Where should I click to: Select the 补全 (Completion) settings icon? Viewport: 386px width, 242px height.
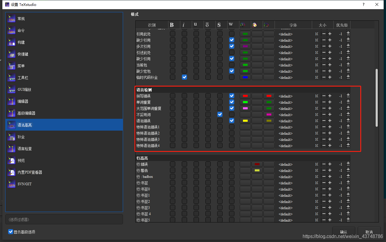(x=11, y=137)
